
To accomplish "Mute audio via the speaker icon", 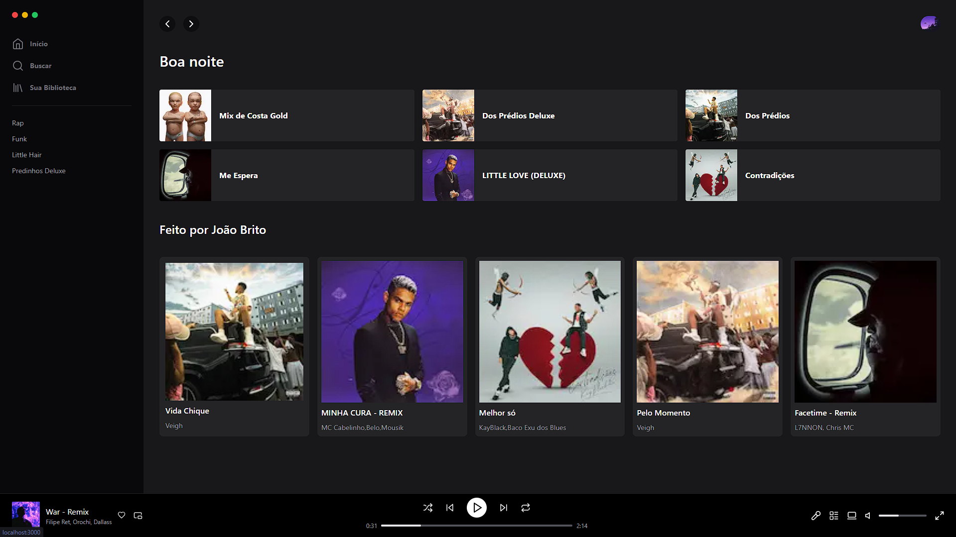I will [x=868, y=516].
